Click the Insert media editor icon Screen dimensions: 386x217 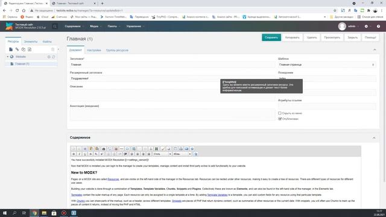156,149
